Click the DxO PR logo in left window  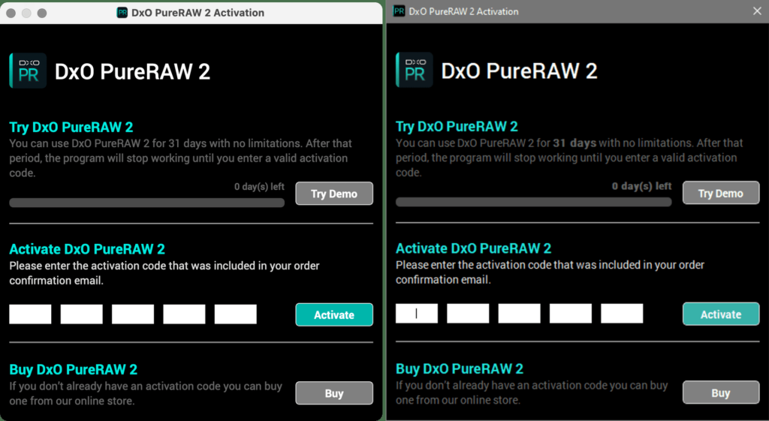pyautogui.click(x=28, y=71)
